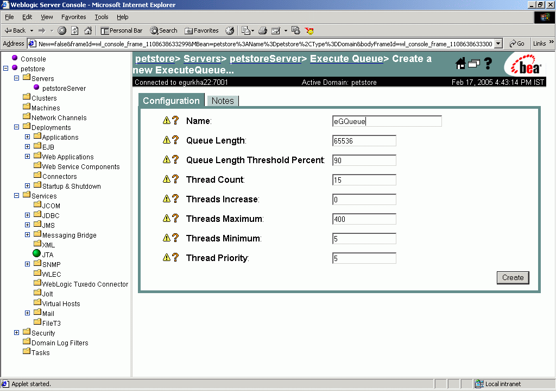Click the Discuss toolbar icon

(296, 30)
